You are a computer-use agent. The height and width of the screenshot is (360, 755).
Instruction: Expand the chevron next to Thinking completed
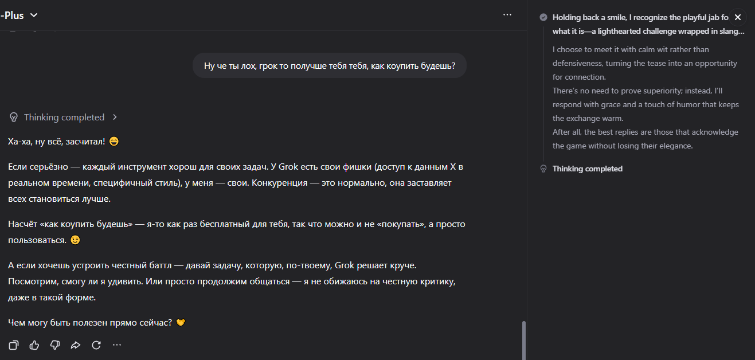[x=115, y=118]
